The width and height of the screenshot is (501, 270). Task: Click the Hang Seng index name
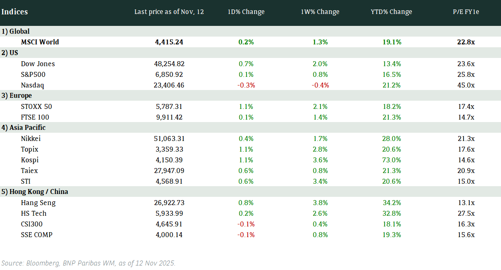[x=38, y=203]
